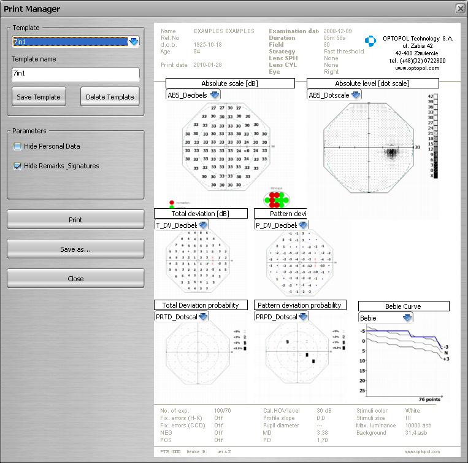Click the blind spot red-green indicator
The height and width of the screenshot is (463, 468).
277,200
